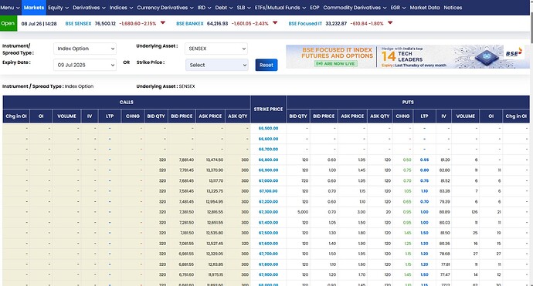Open strike price 67,300.00

[x=268, y=212]
